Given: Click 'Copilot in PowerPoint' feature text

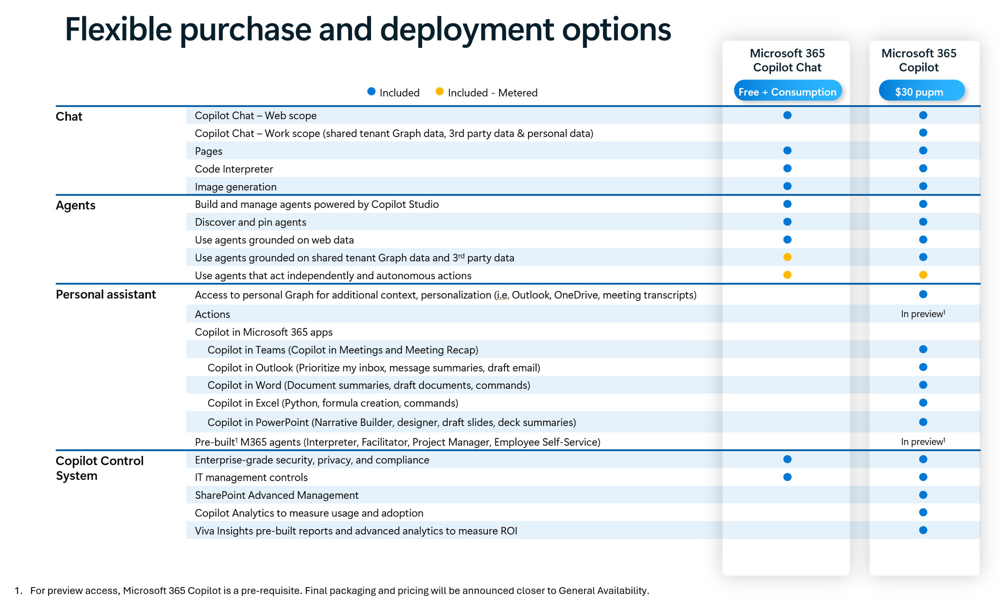Looking at the screenshot, I should [392, 422].
